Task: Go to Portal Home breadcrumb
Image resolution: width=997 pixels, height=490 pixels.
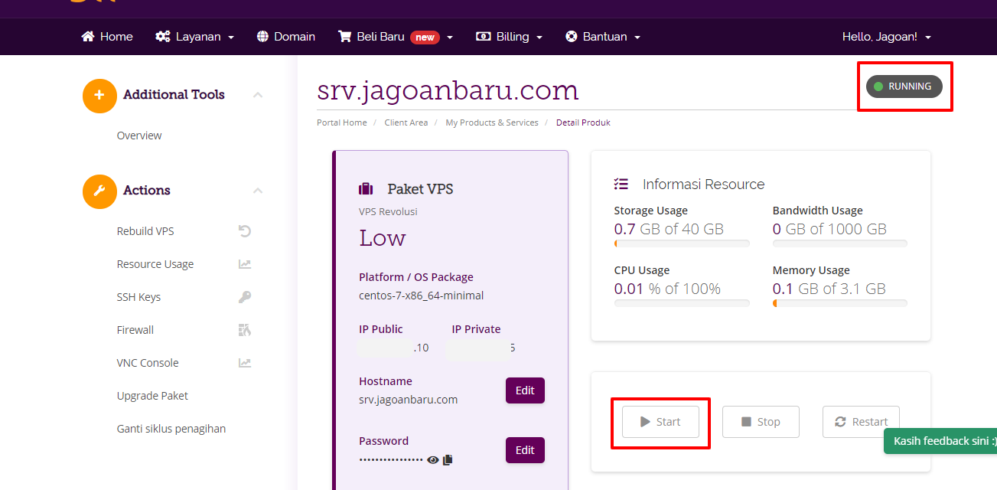Action: pos(342,122)
